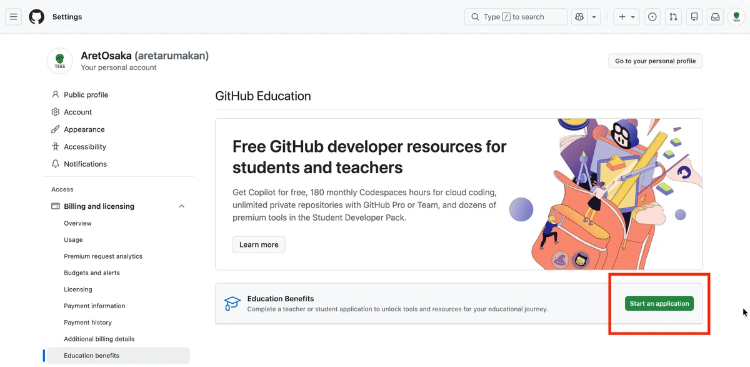Viewport: 750px width, 367px height.
Task: Open the repositories icon in header
Action: [694, 17]
